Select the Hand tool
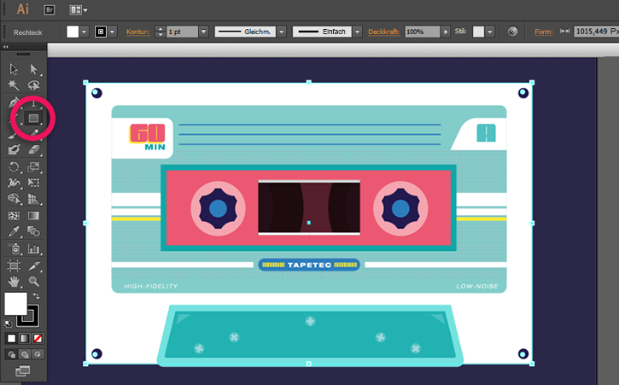The image size is (619, 385). point(14,282)
